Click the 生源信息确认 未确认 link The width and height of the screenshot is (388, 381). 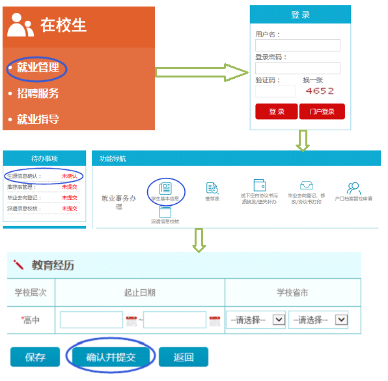[69, 176]
